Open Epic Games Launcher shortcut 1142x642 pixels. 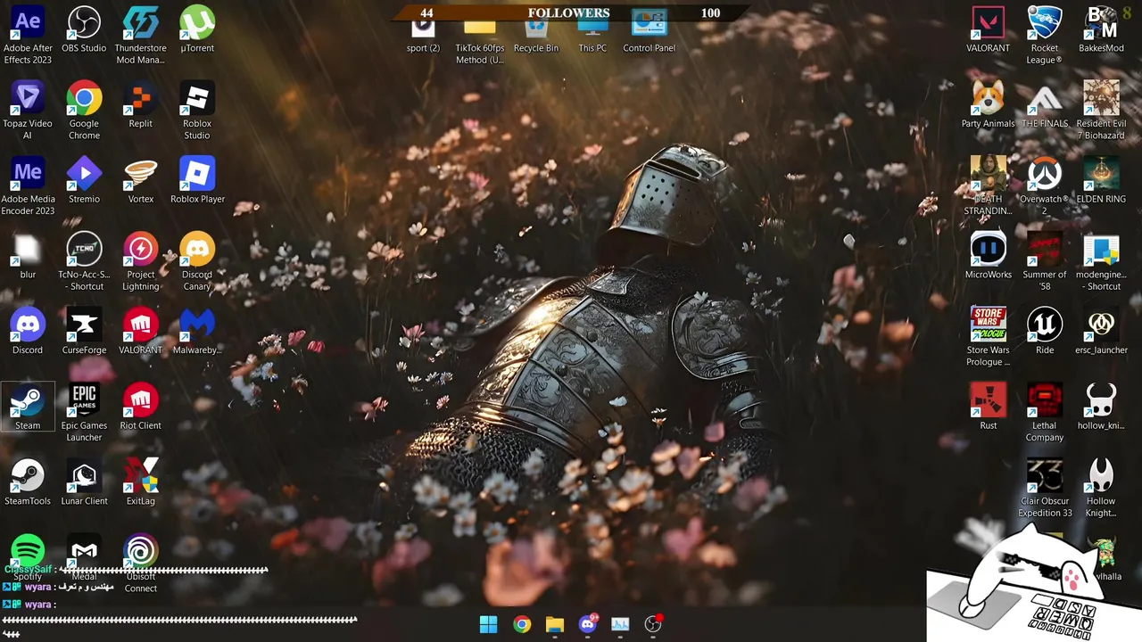(84, 413)
